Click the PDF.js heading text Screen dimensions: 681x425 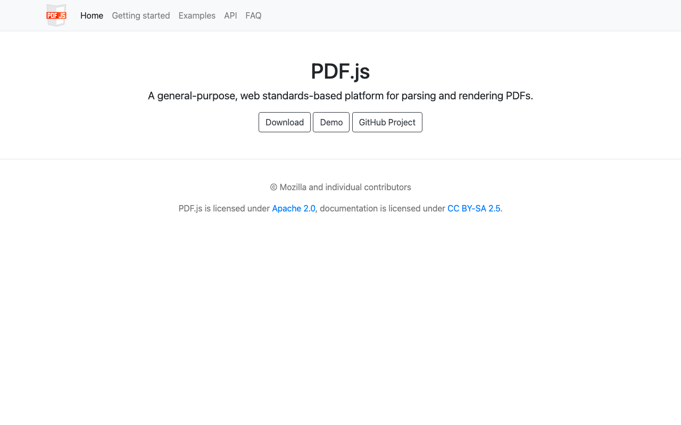point(340,71)
